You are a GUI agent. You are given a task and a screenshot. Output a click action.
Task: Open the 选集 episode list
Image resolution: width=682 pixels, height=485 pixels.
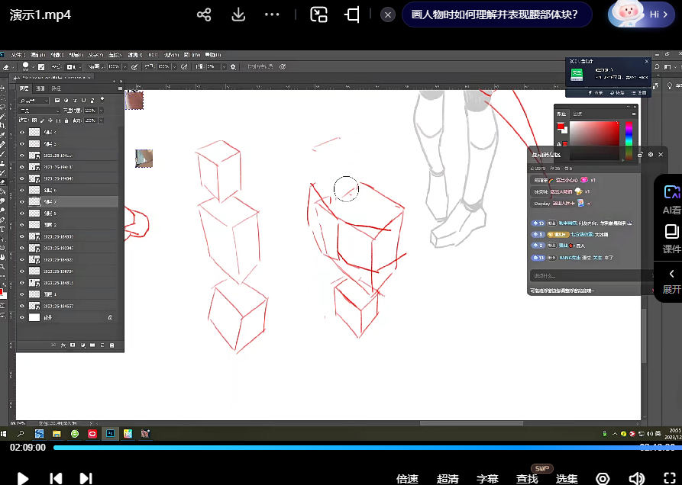point(567,479)
